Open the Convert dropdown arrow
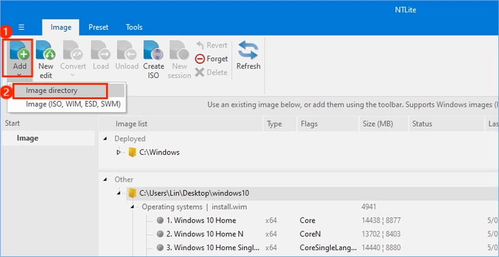499x257 pixels. [73, 75]
